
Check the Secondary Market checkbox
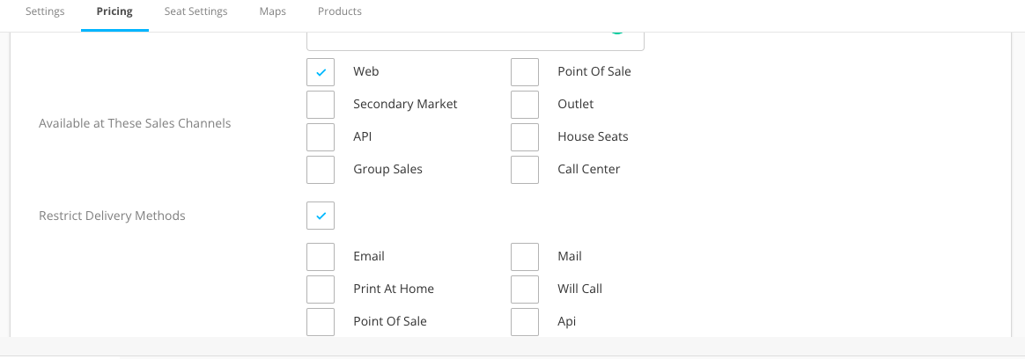[321, 105]
